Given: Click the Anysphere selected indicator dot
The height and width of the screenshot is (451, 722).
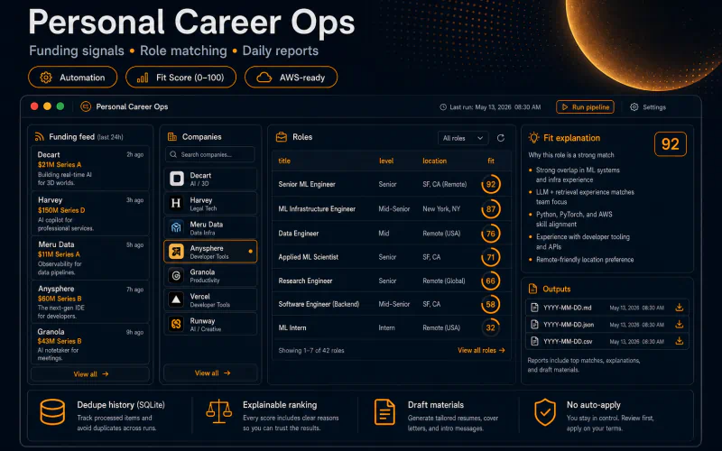Looking at the screenshot, I should (251, 252).
